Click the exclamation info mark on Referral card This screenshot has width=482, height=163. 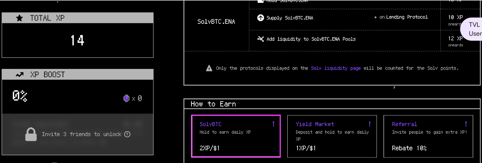coord(466,124)
